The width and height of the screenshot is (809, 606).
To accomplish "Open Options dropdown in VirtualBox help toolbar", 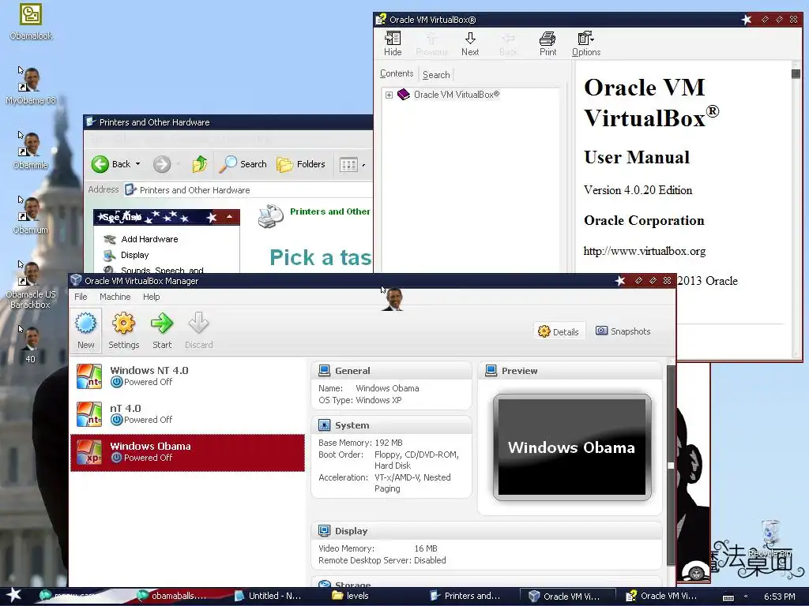I will [586, 43].
